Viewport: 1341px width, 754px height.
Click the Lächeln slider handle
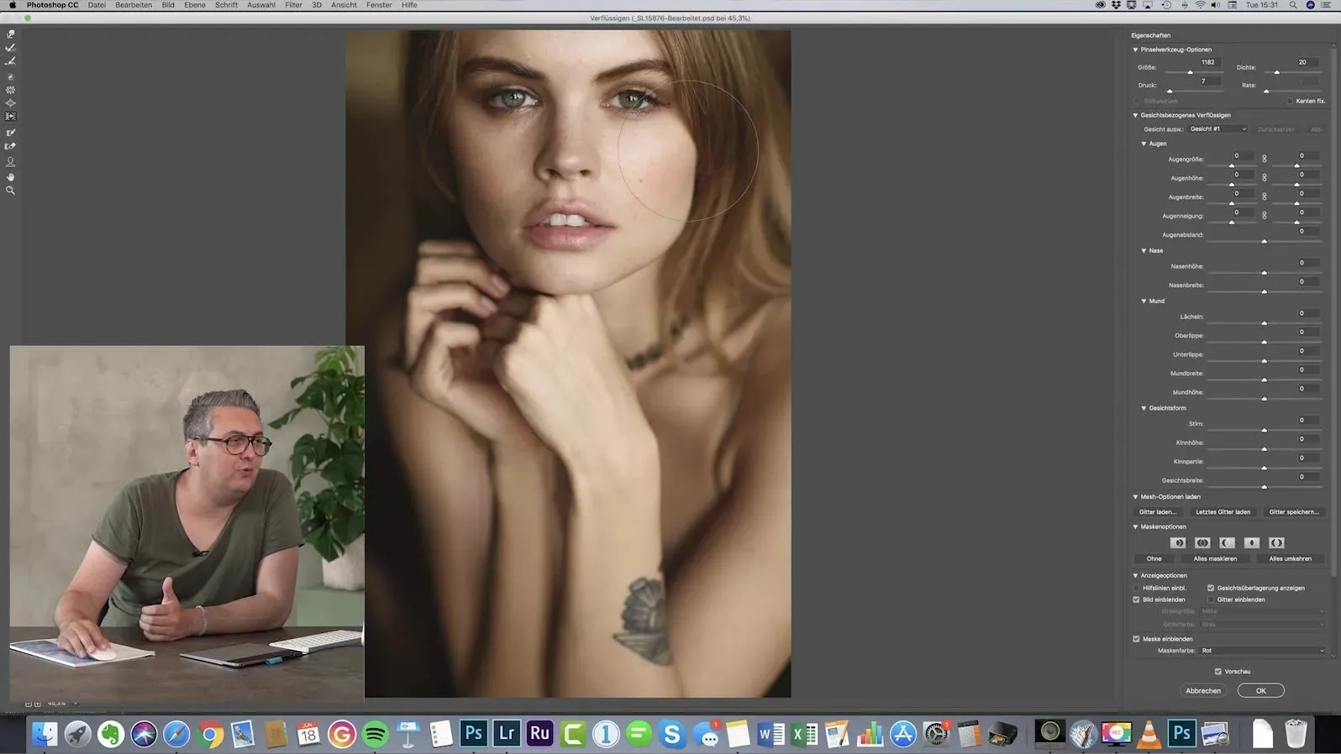(x=1264, y=323)
